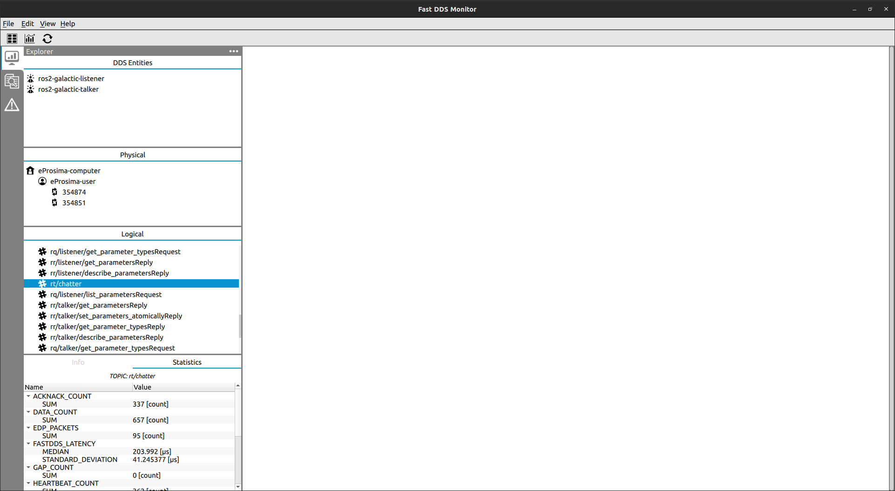Collapse the GAP_COUNT statistics group
Screen dimensions: 895x491
28,467
